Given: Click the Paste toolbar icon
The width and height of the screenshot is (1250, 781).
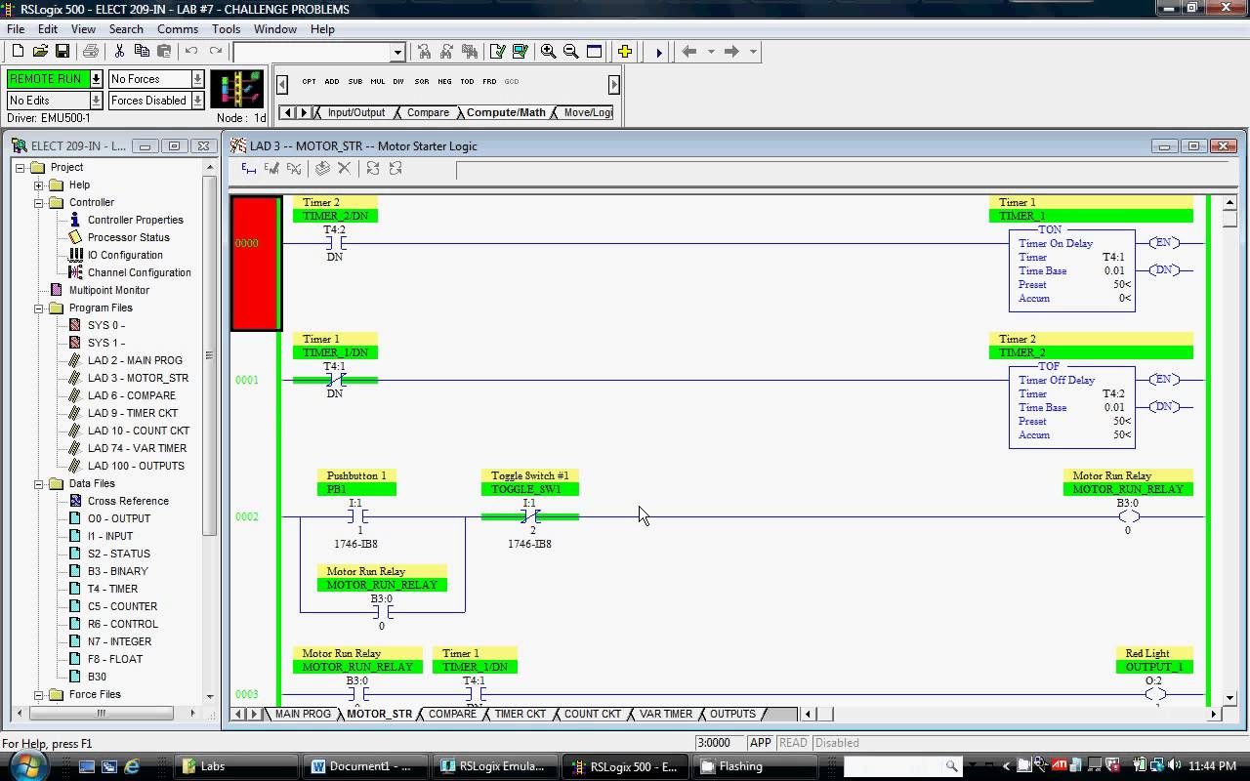Looking at the screenshot, I should click(x=164, y=51).
